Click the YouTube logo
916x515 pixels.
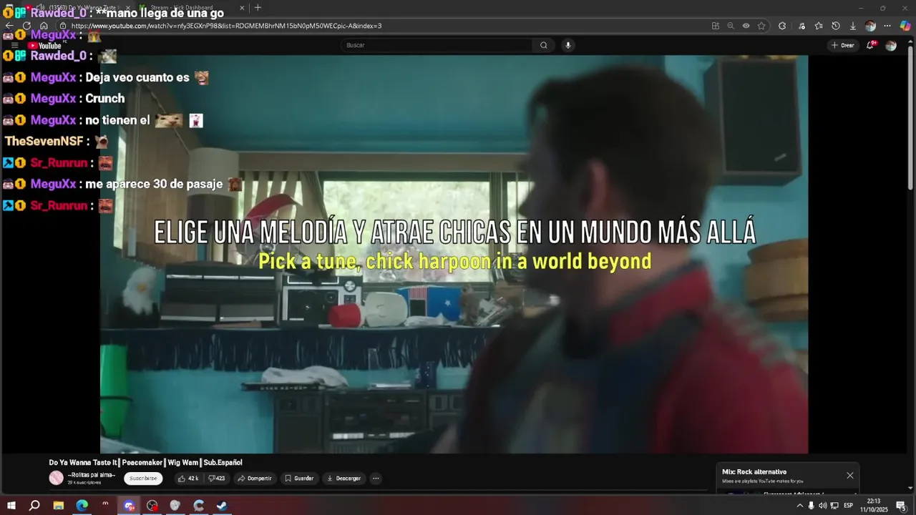(x=44, y=46)
